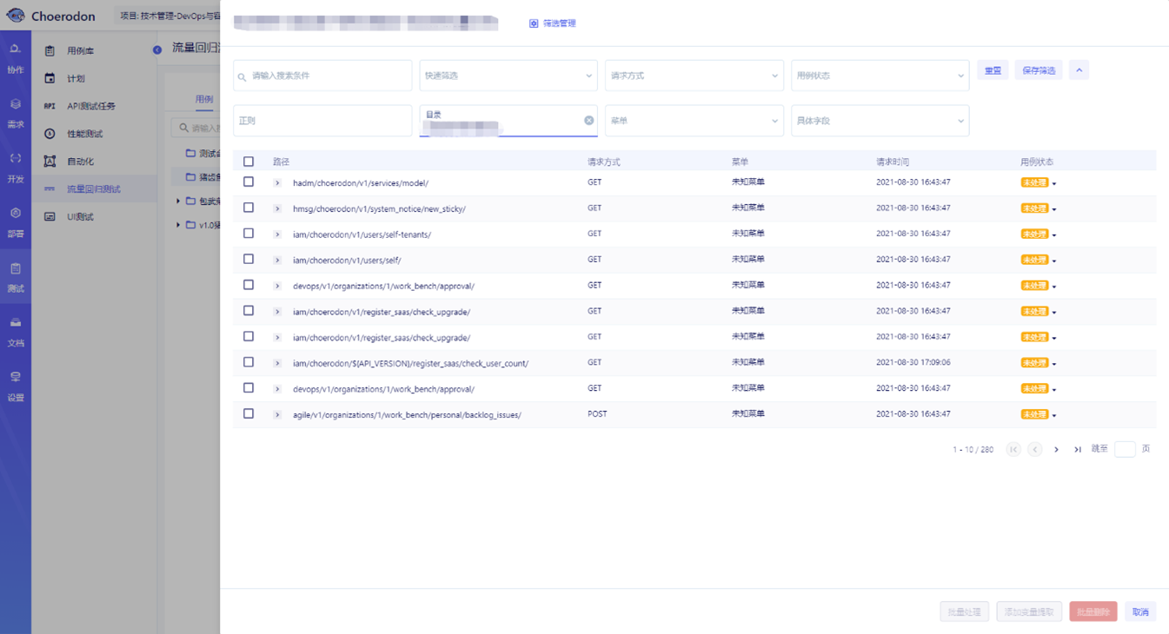
Task: Open the API测试任务 menu item
Action: point(90,106)
